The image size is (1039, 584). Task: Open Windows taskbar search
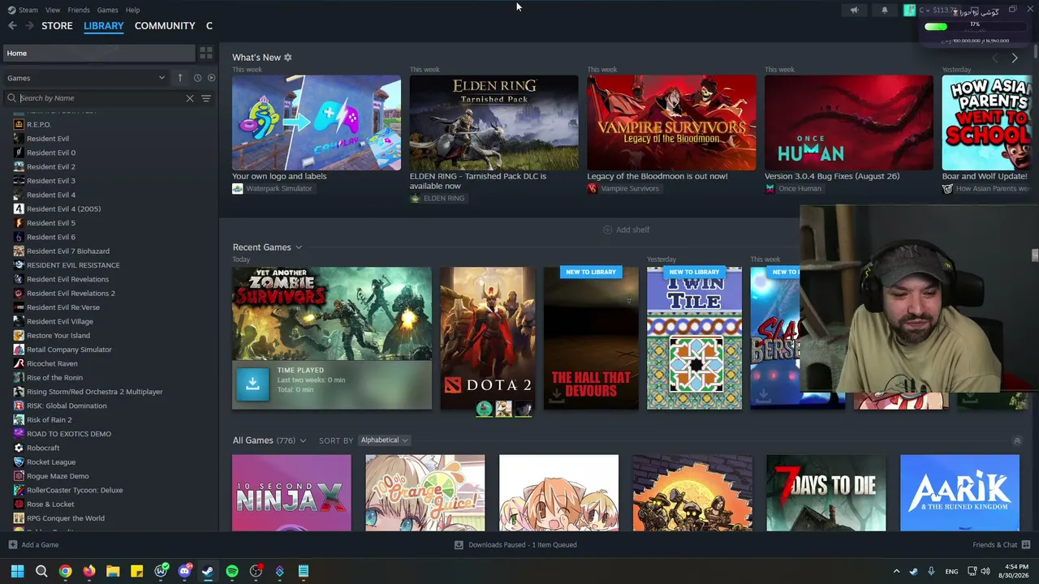pyautogui.click(x=41, y=571)
